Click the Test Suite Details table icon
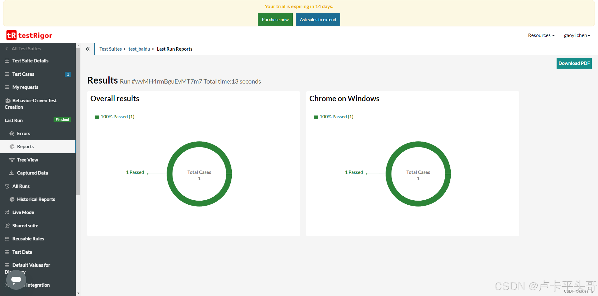The width and height of the screenshot is (598, 296). pos(7,61)
